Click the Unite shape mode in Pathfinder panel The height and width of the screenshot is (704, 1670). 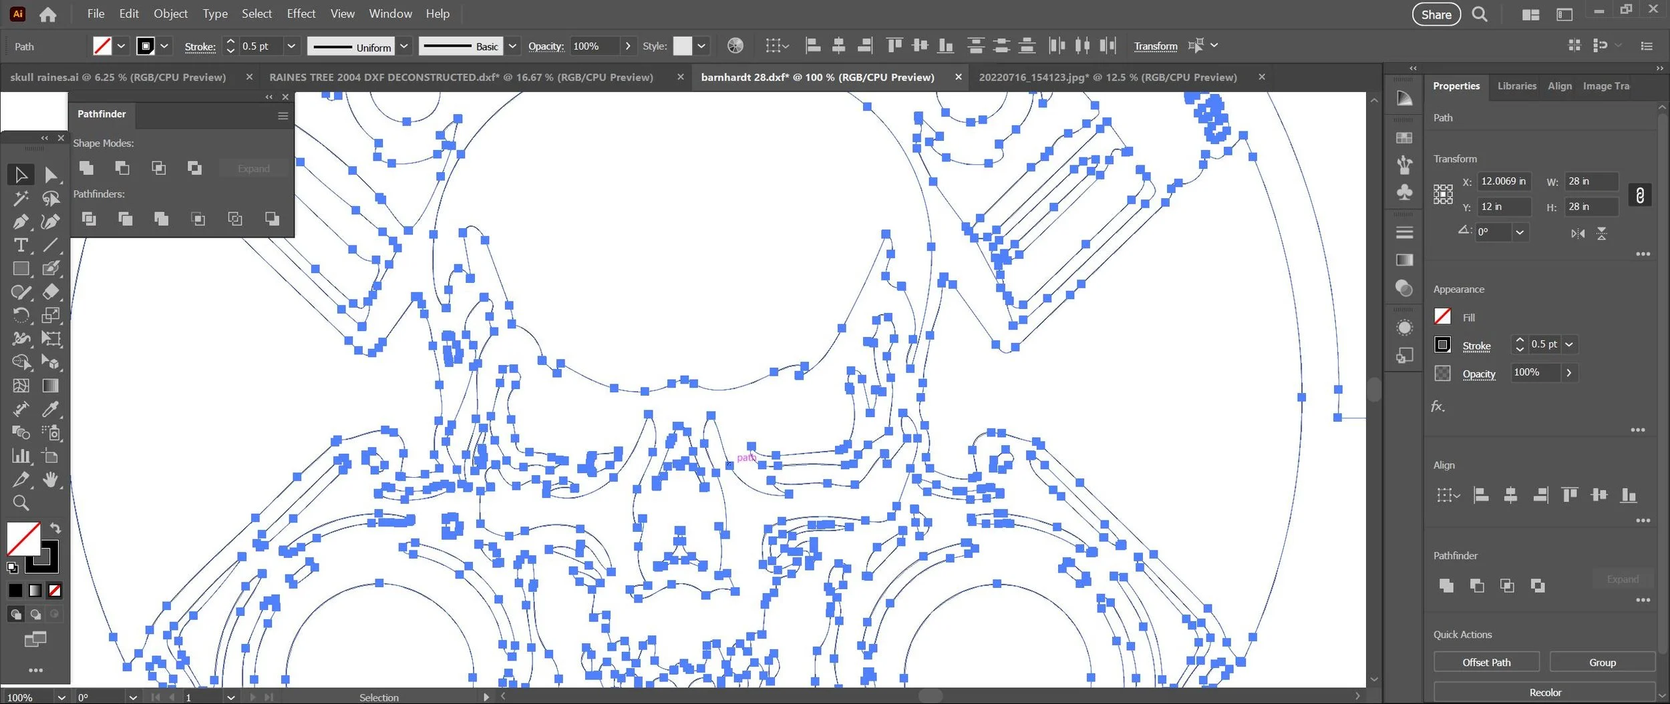(x=86, y=167)
